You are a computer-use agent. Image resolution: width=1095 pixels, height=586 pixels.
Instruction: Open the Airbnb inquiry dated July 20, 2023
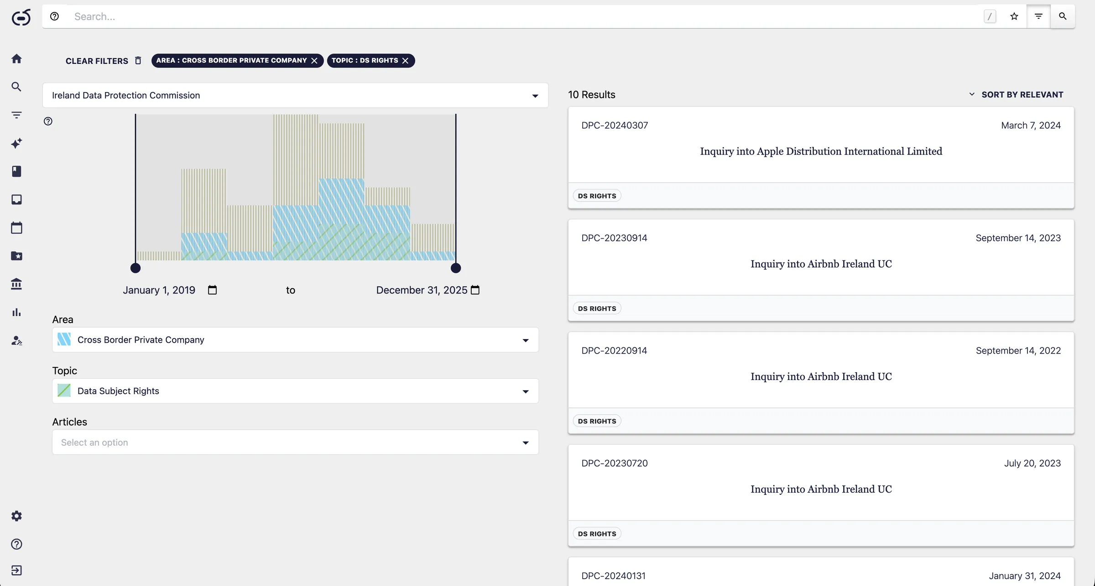821,489
